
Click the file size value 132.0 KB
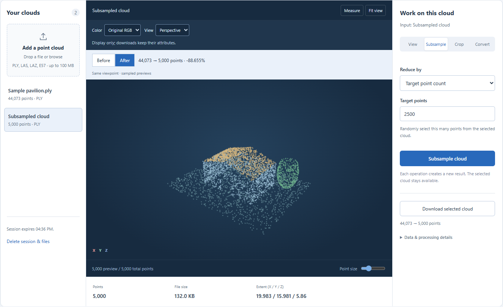pyautogui.click(x=185, y=296)
